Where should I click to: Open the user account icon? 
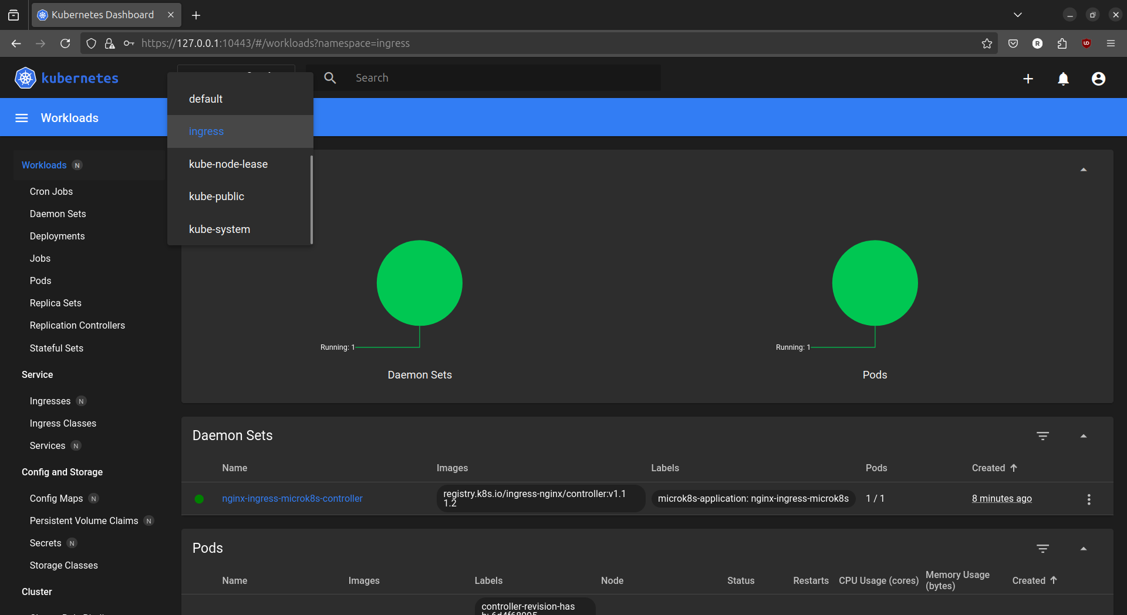1098,79
